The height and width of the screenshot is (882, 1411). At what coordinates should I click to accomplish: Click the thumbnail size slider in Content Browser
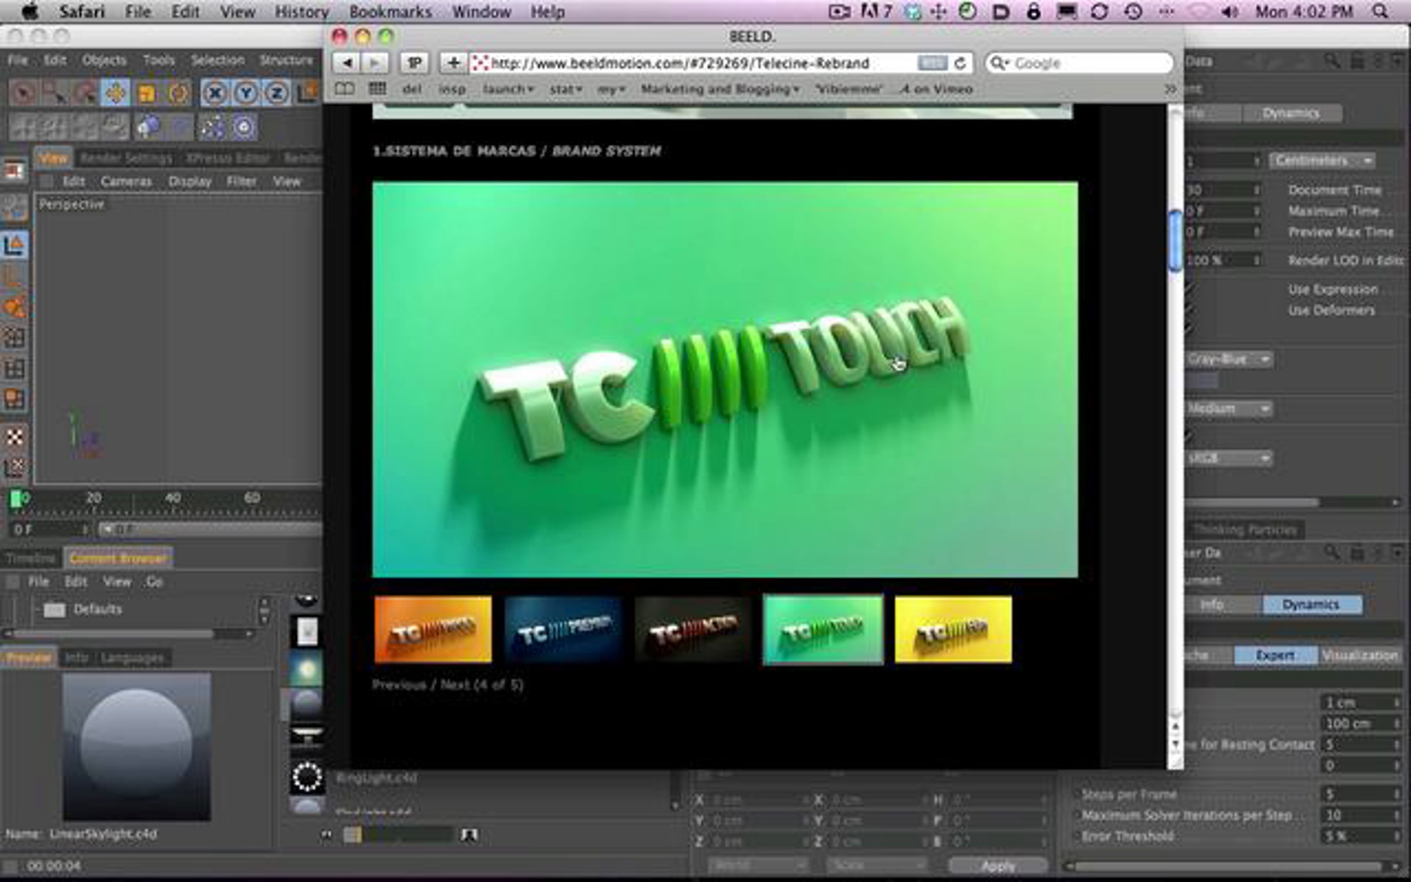(399, 835)
